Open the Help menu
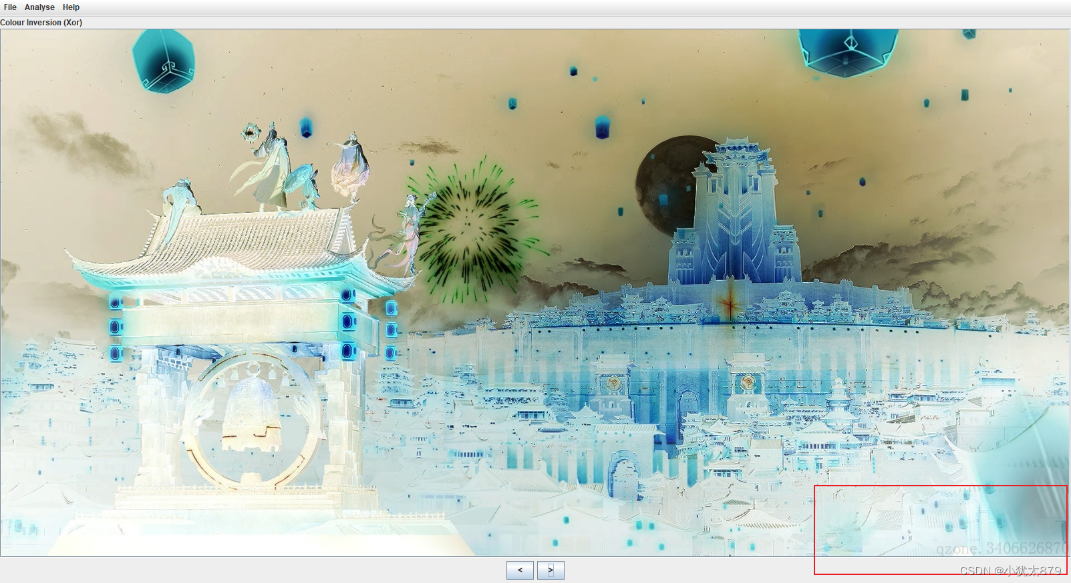Viewport: 1071px width, 583px height. point(71,7)
